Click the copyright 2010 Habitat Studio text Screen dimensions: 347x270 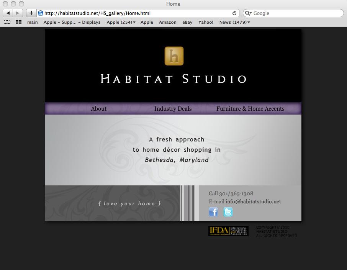(x=277, y=231)
